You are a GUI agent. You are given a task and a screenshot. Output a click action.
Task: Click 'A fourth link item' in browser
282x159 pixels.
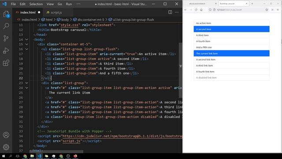(x=231, y=72)
